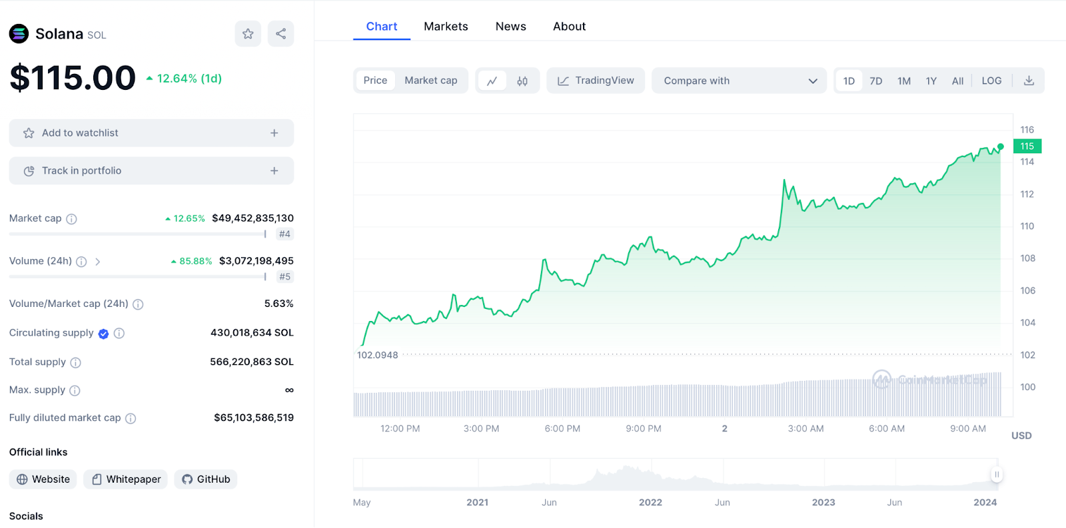The image size is (1066, 528).
Task: Click the timeline range slider handle
Action: tap(997, 475)
